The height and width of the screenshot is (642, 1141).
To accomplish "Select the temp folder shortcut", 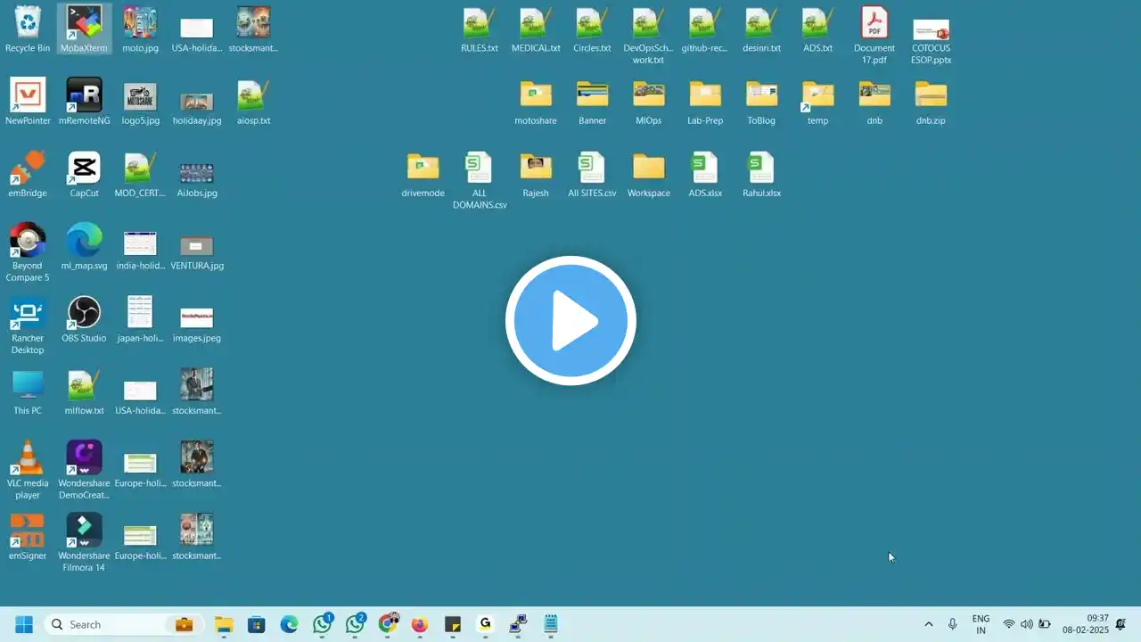I will (817, 102).
